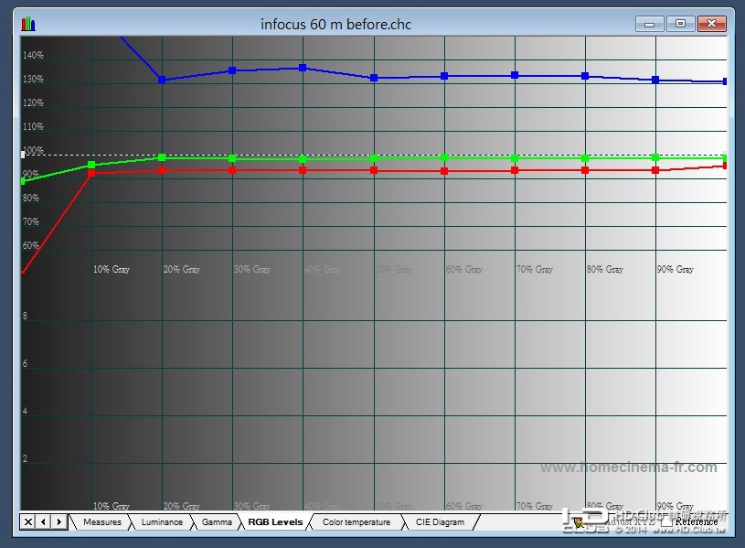Click the upper '10% Gray' axis label
This screenshot has width=745, height=548.
(112, 269)
